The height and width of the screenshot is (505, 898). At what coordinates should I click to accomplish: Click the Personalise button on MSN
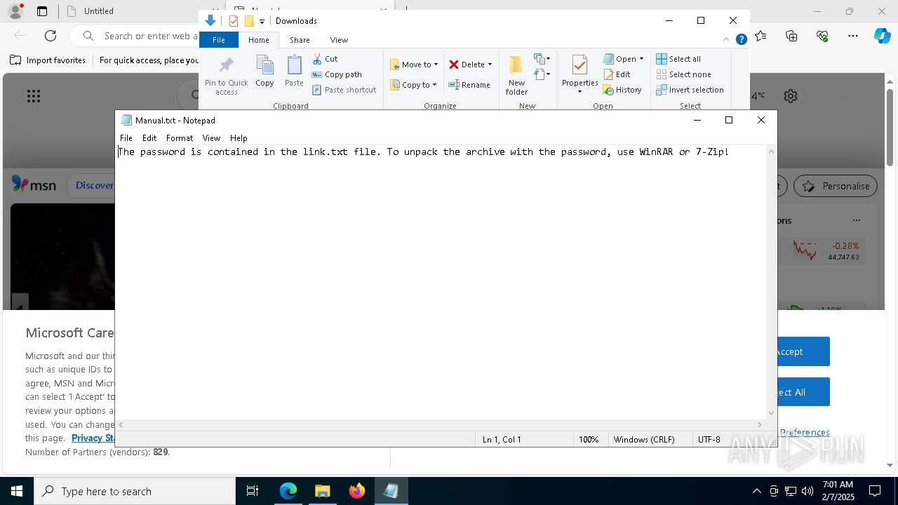point(836,186)
